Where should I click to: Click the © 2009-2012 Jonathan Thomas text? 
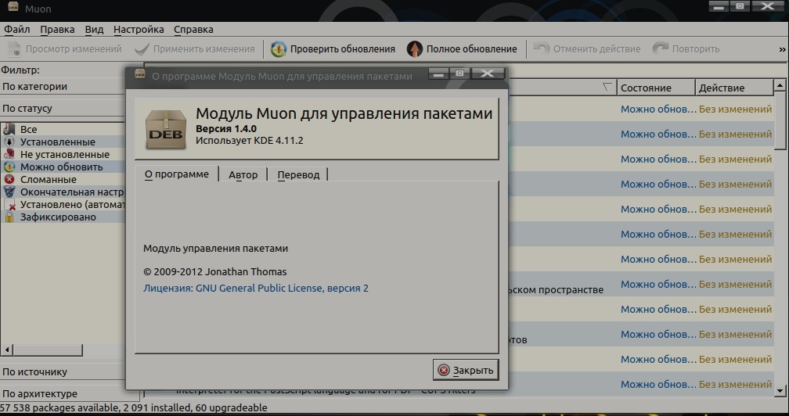[x=214, y=272]
